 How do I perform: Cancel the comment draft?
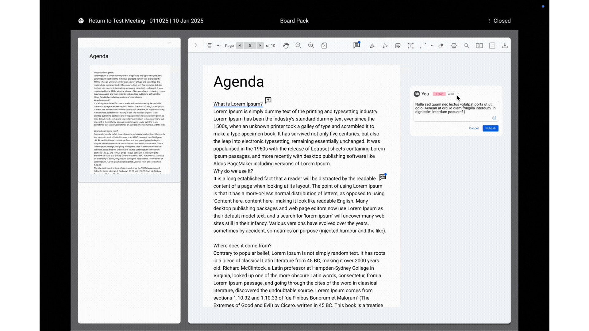tap(474, 128)
